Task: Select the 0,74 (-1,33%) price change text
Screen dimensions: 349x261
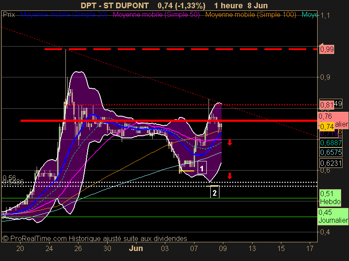Action: tap(181, 6)
